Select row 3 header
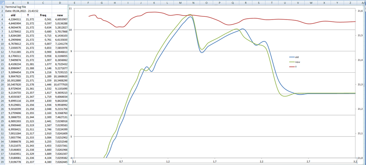The width and height of the screenshot is (366, 165). pos(2,15)
